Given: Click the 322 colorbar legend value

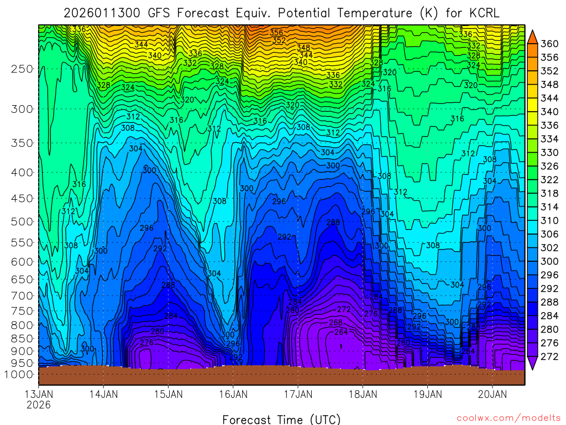Looking at the screenshot, I should 549,180.
